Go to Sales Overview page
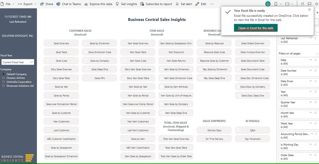The image size is (319, 164). pos(61,43)
